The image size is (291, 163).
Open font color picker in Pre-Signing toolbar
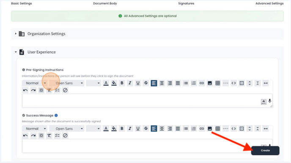(106, 83)
